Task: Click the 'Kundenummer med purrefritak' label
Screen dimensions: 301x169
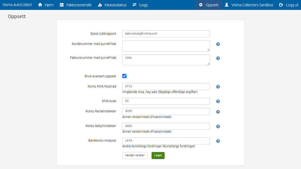Action: 94,44
